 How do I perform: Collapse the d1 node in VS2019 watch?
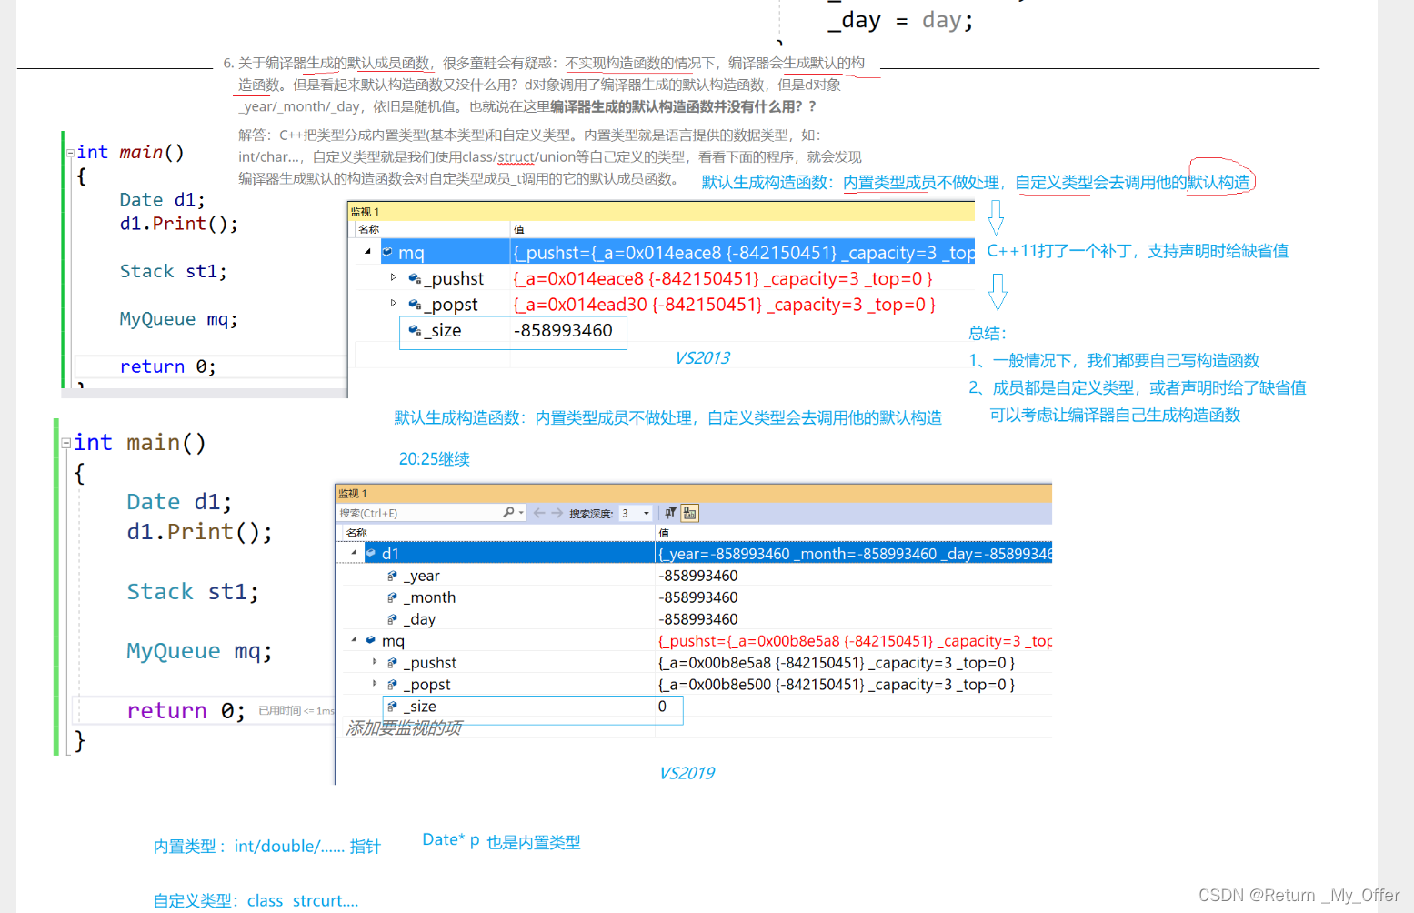pos(354,553)
